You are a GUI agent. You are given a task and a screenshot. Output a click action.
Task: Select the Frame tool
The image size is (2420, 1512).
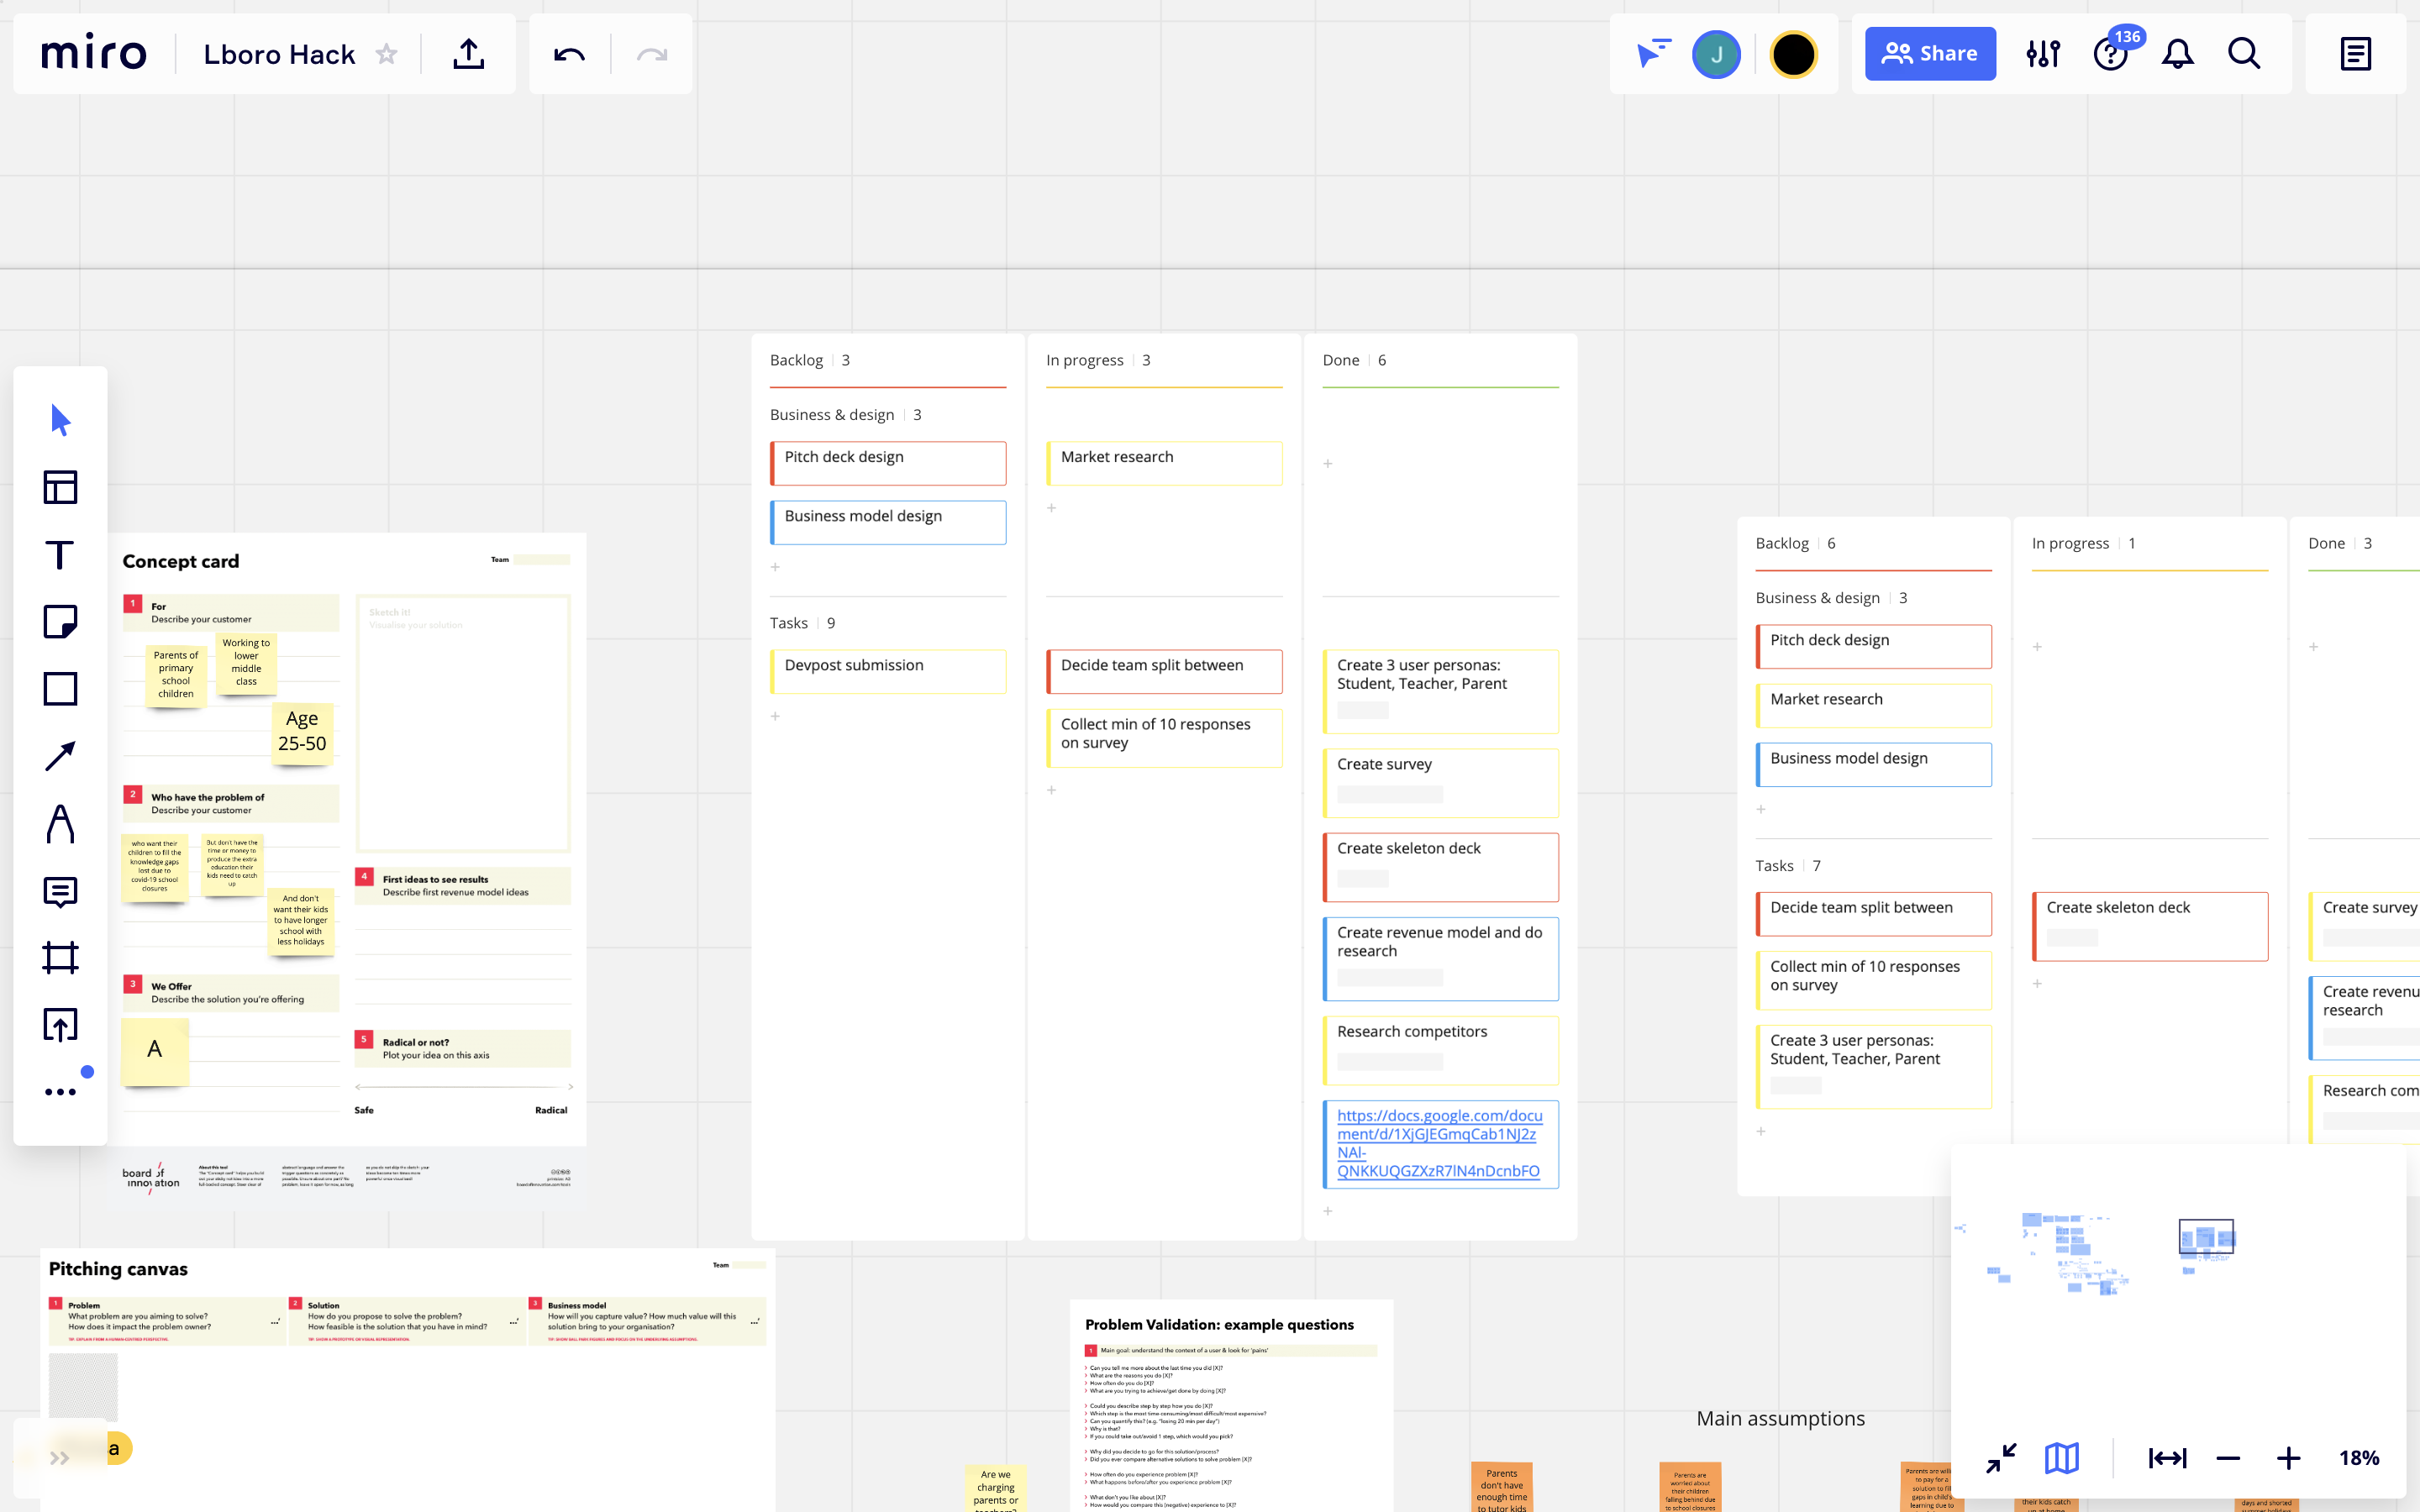(60, 958)
